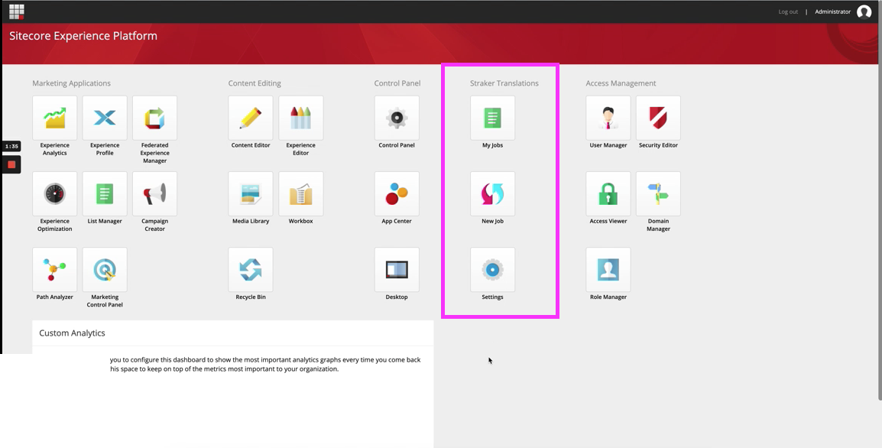Create a Straker New Job
The width and height of the screenshot is (882, 448).
(493, 194)
